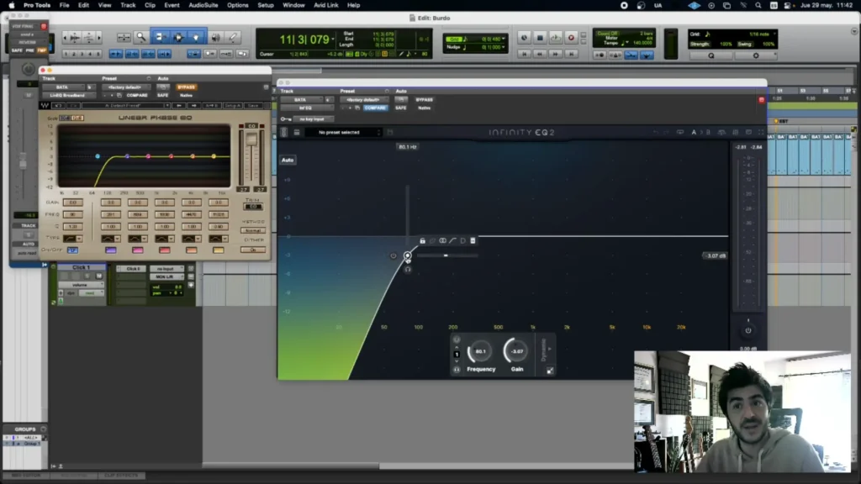Screen dimensions: 861x484
Task: Click Linear Phase EQ output fader handle
Action: (x=251, y=140)
